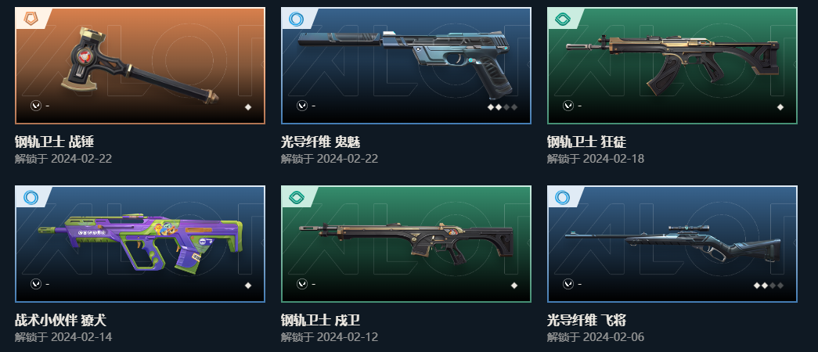Click the Valorant currency icon on 光导纤维 飞将 card
This screenshot has height=352, width=818.
(568, 284)
